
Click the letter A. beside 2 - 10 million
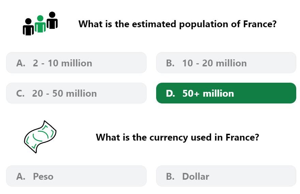21,63
